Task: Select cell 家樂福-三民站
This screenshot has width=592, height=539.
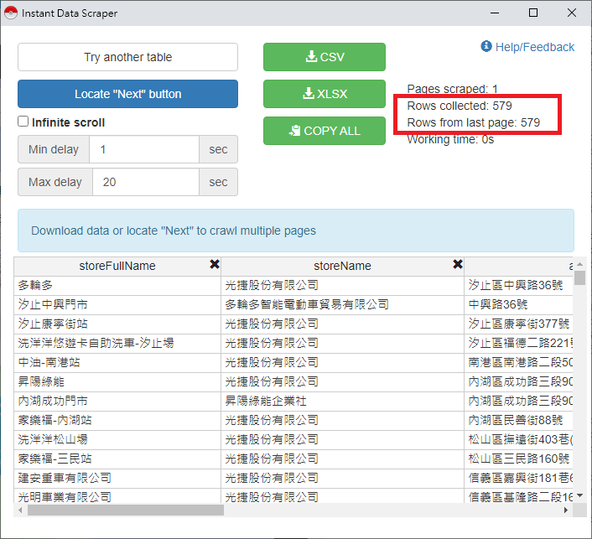Action: tap(117, 459)
